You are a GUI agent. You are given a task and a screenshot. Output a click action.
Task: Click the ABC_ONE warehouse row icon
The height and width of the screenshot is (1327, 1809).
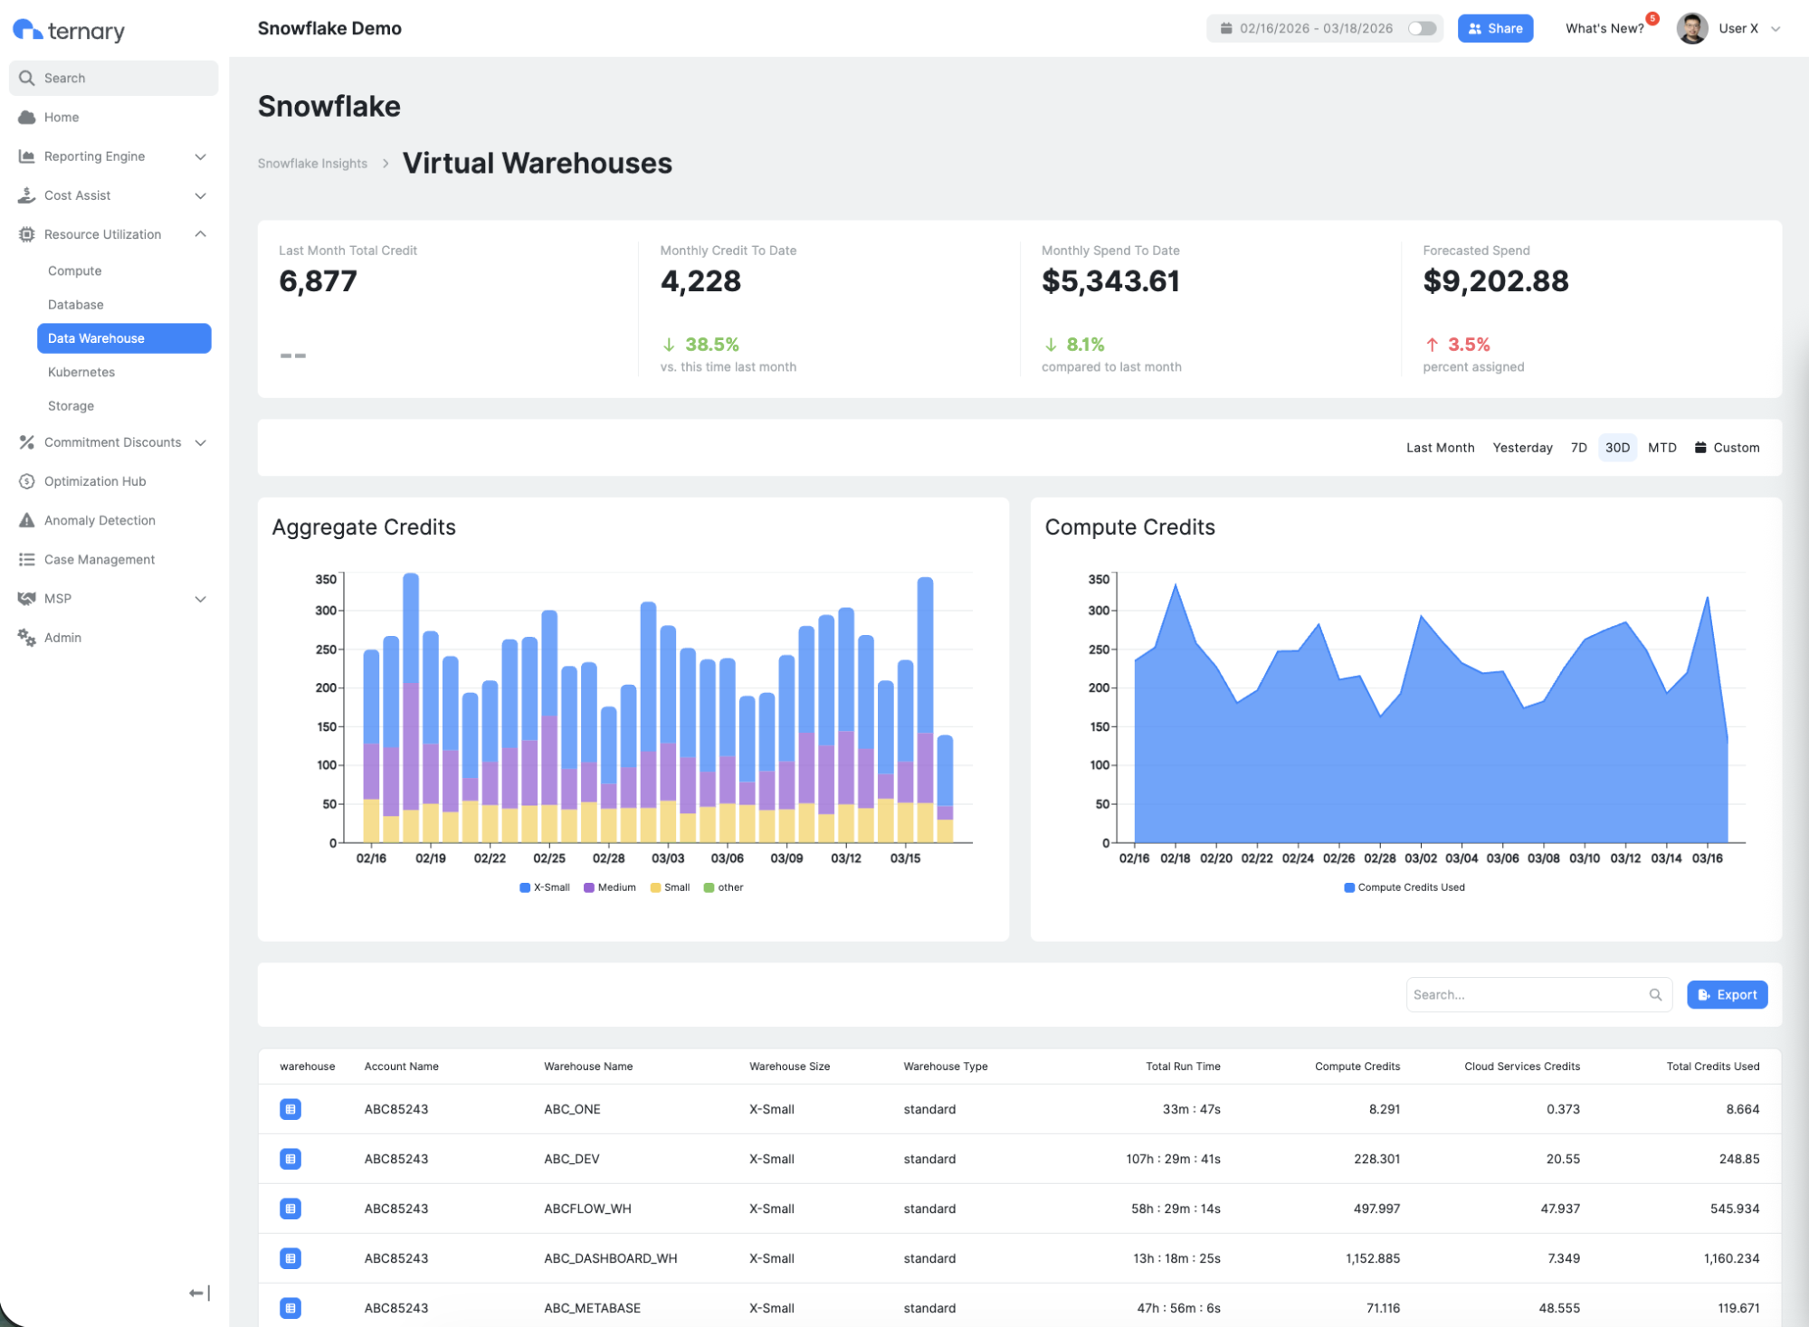290,1109
